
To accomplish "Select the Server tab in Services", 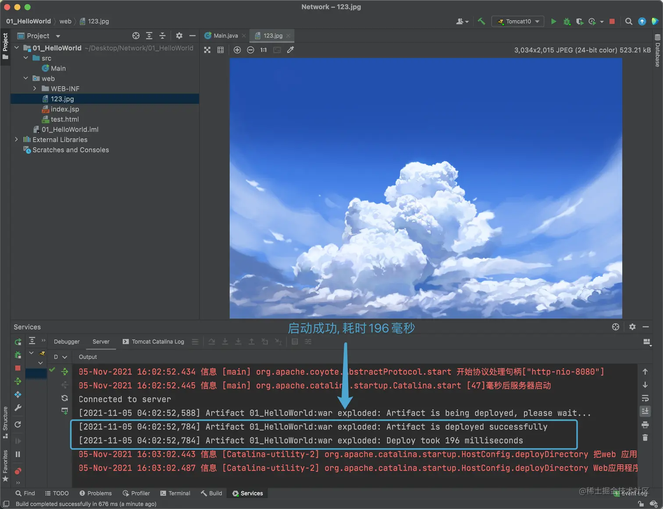I will [101, 342].
